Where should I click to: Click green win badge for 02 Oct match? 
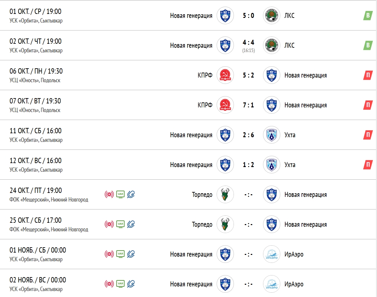click(368, 45)
